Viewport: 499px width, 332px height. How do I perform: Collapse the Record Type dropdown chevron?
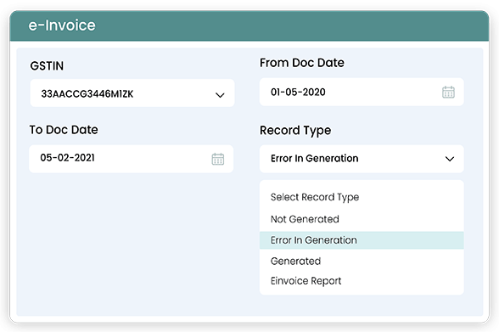450,159
